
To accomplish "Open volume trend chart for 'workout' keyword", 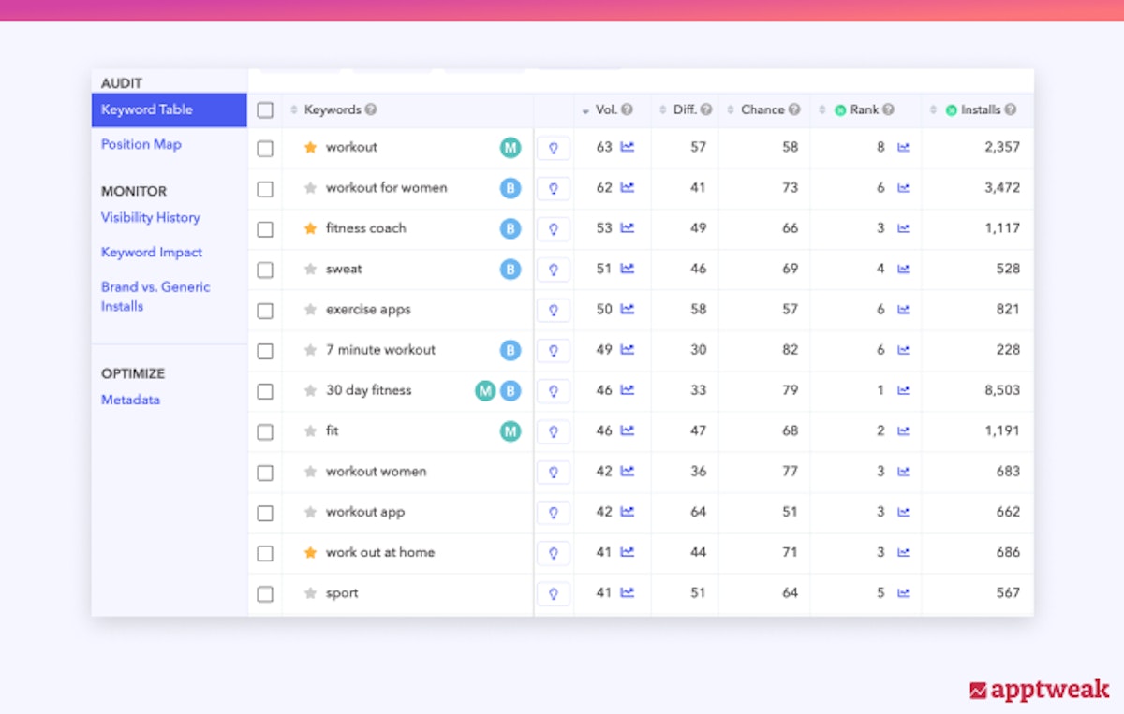I will point(628,147).
